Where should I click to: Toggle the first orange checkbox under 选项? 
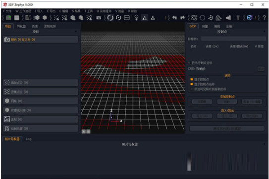click(191, 79)
